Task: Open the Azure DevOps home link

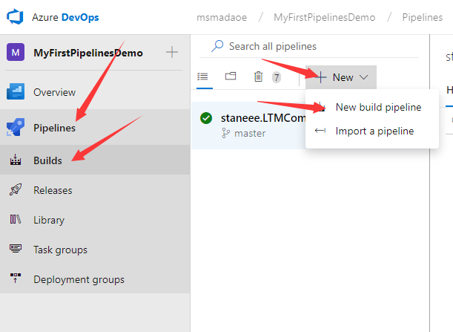Action: [65, 17]
